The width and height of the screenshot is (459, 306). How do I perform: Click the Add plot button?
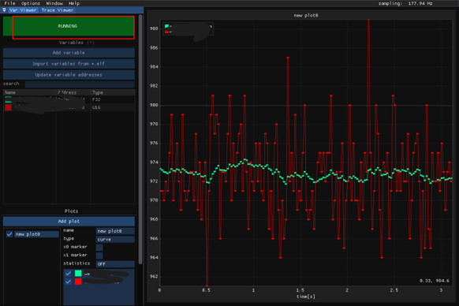[69, 221]
